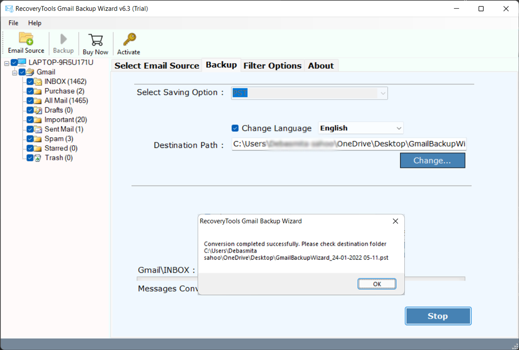The image size is (519, 350).
Task: Click the All Mail folder icon
Action: 38,101
